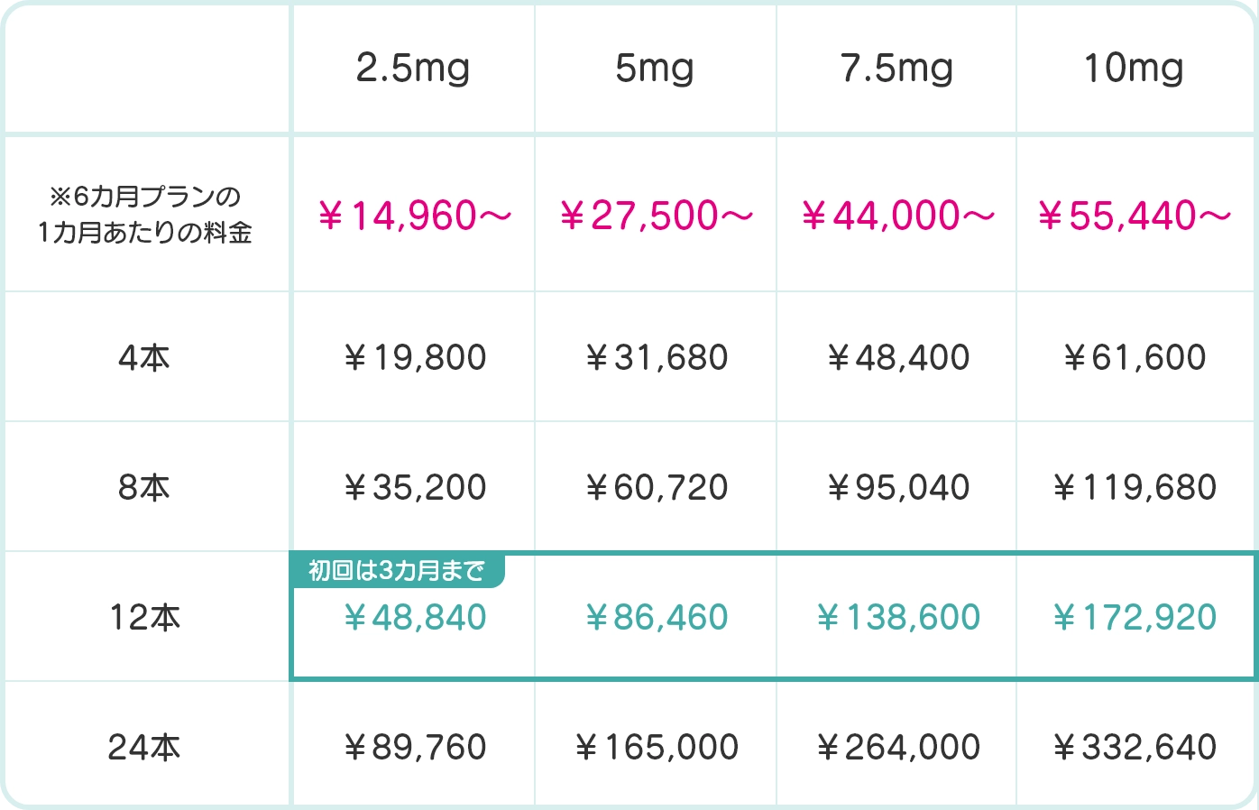1259x810 pixels.
Task: Select the 4本 row label
Action: point(144,358)
